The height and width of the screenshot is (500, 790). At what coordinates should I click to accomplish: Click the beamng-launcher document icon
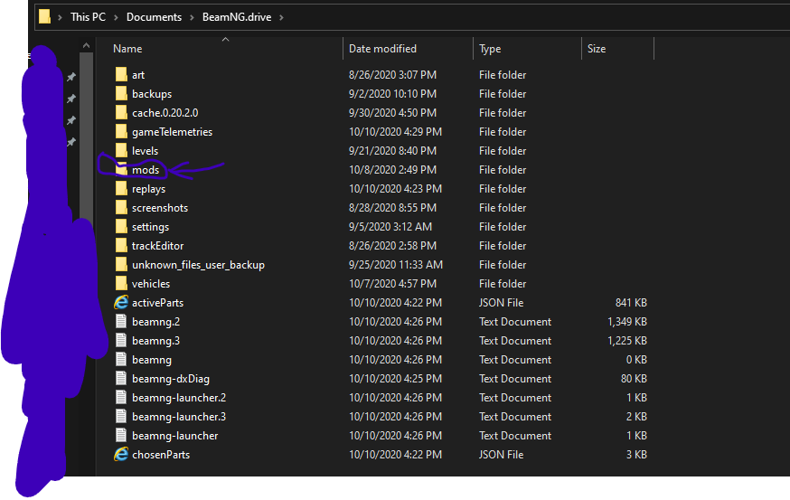(x=121, y=436)
